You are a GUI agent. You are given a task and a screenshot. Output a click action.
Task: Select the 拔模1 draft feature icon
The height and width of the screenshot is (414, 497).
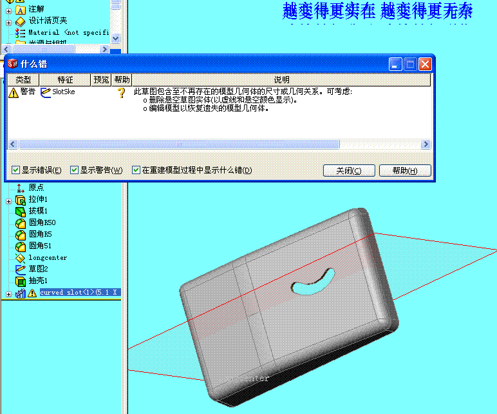coord(21,212)
